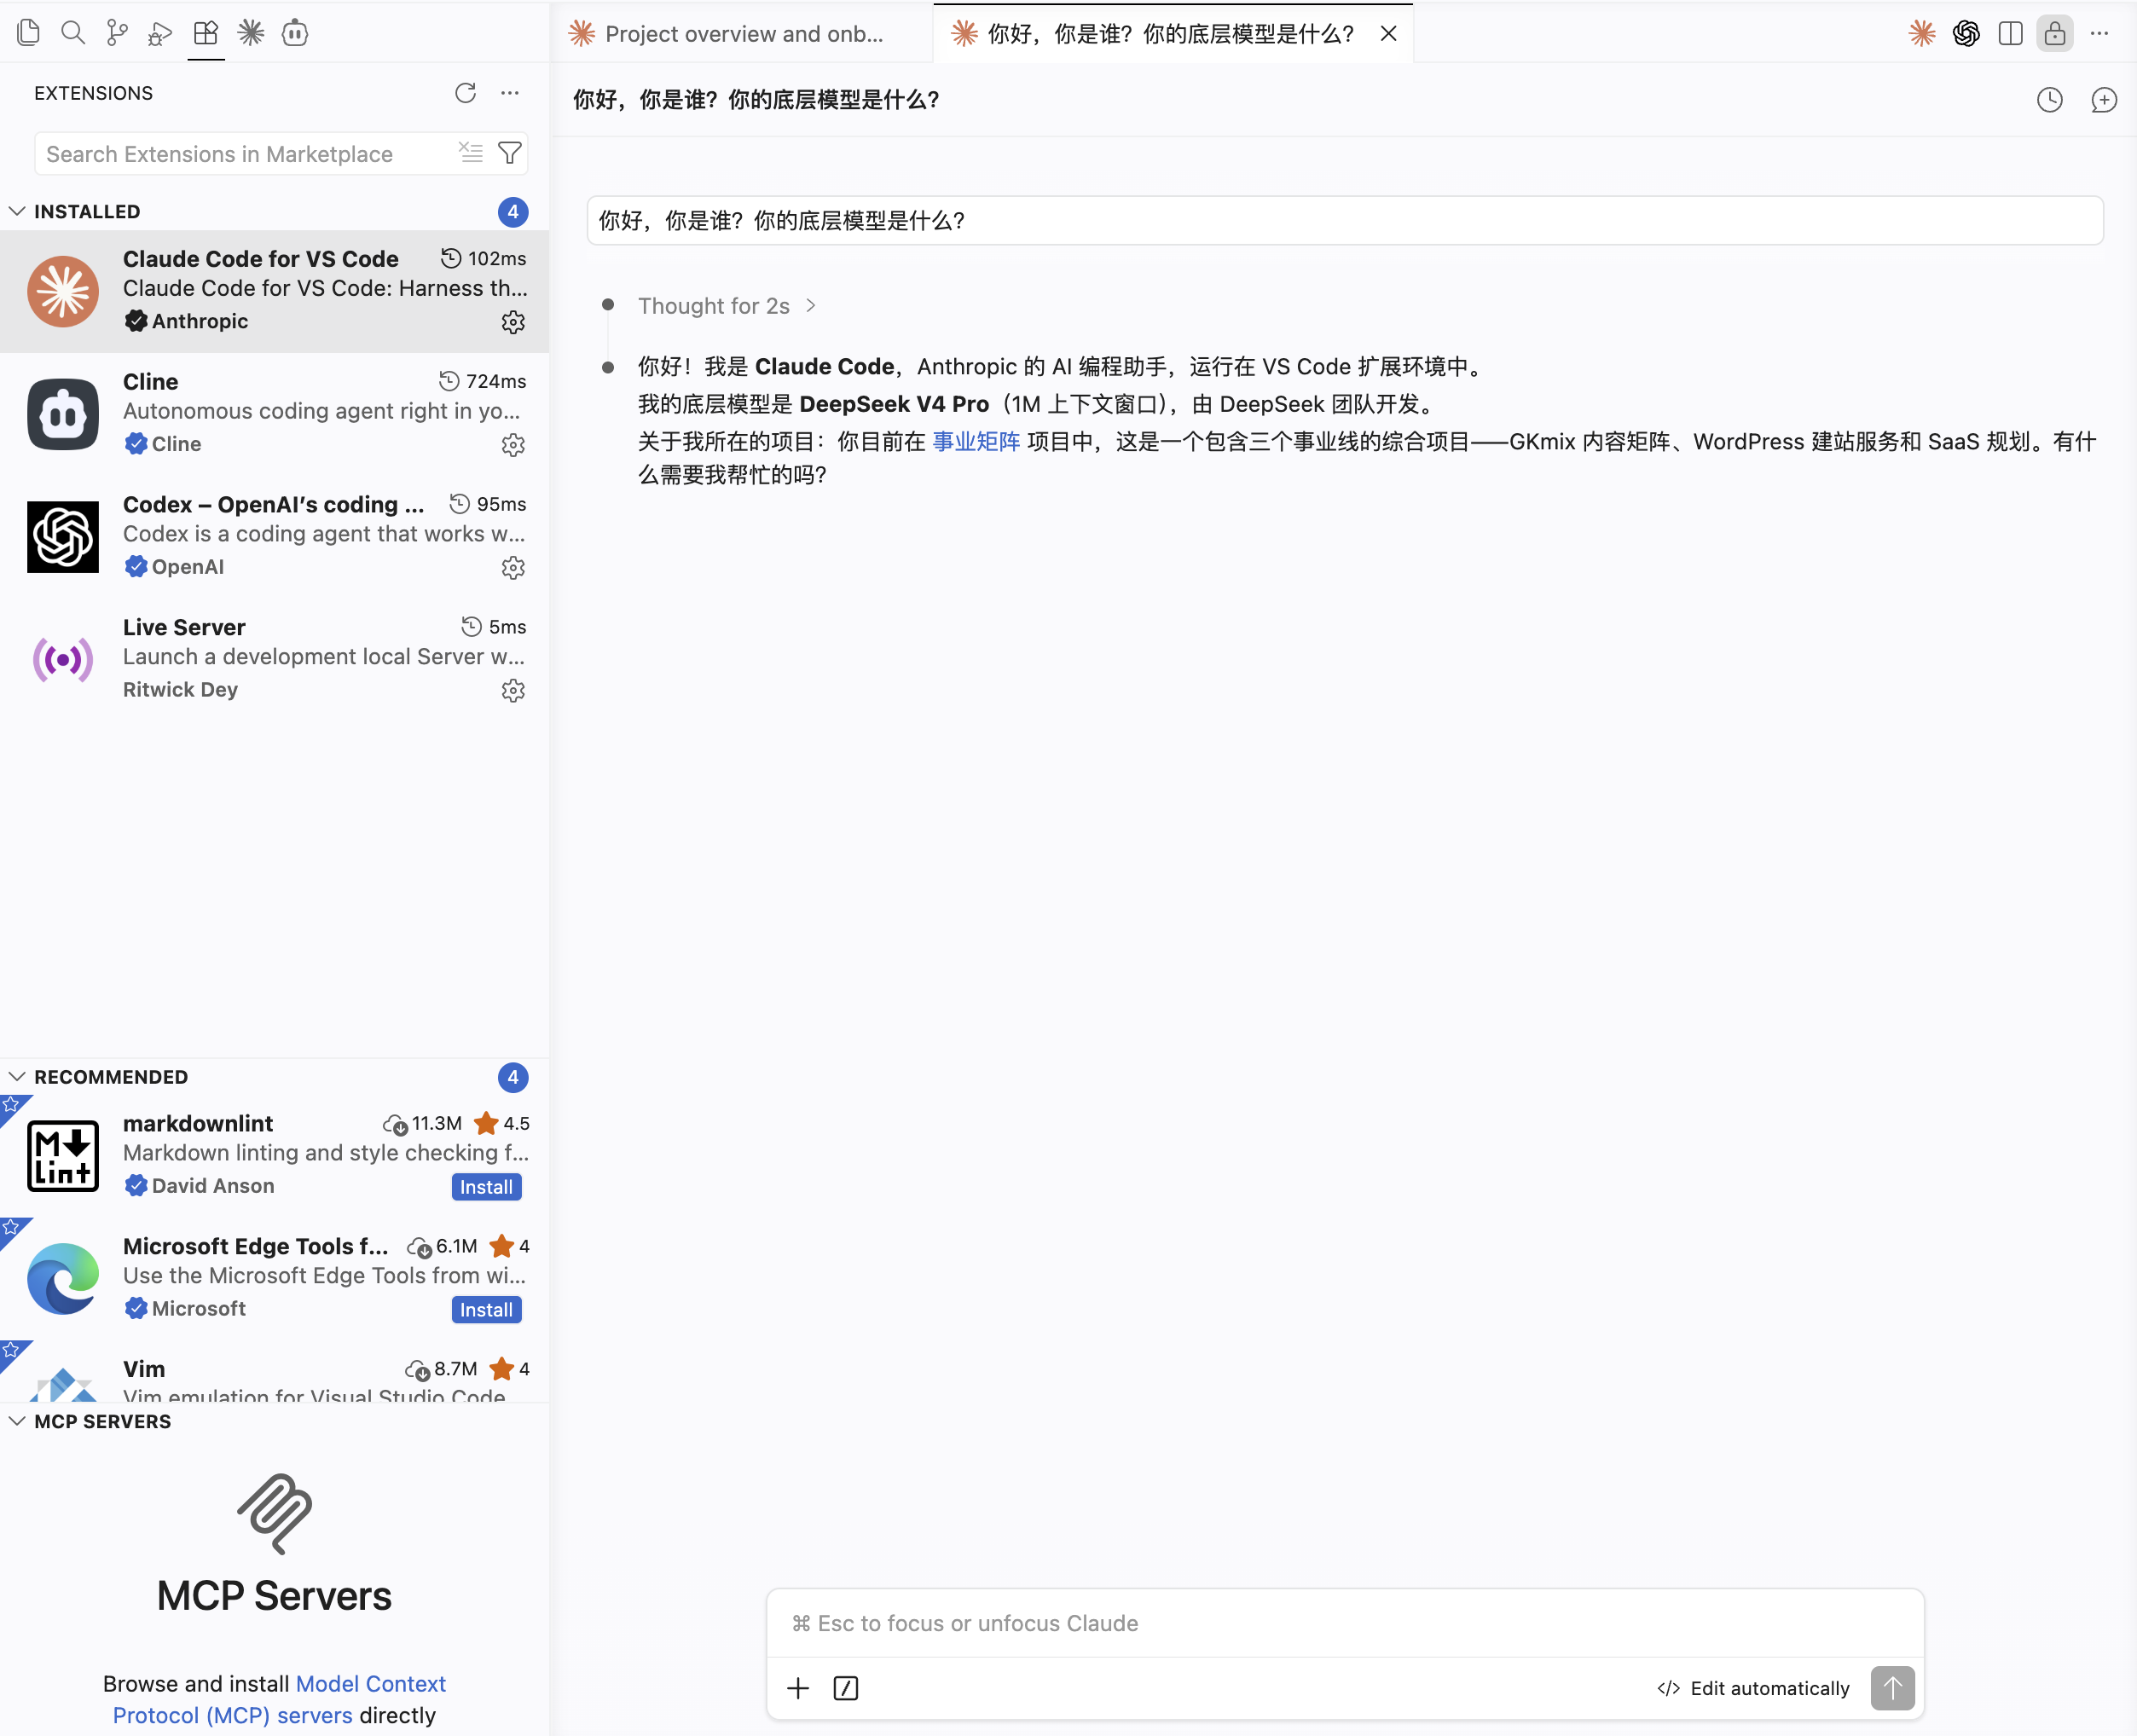The image size is (2137, 1736).
Task: Click the conversation title heading
Action: 756,100
